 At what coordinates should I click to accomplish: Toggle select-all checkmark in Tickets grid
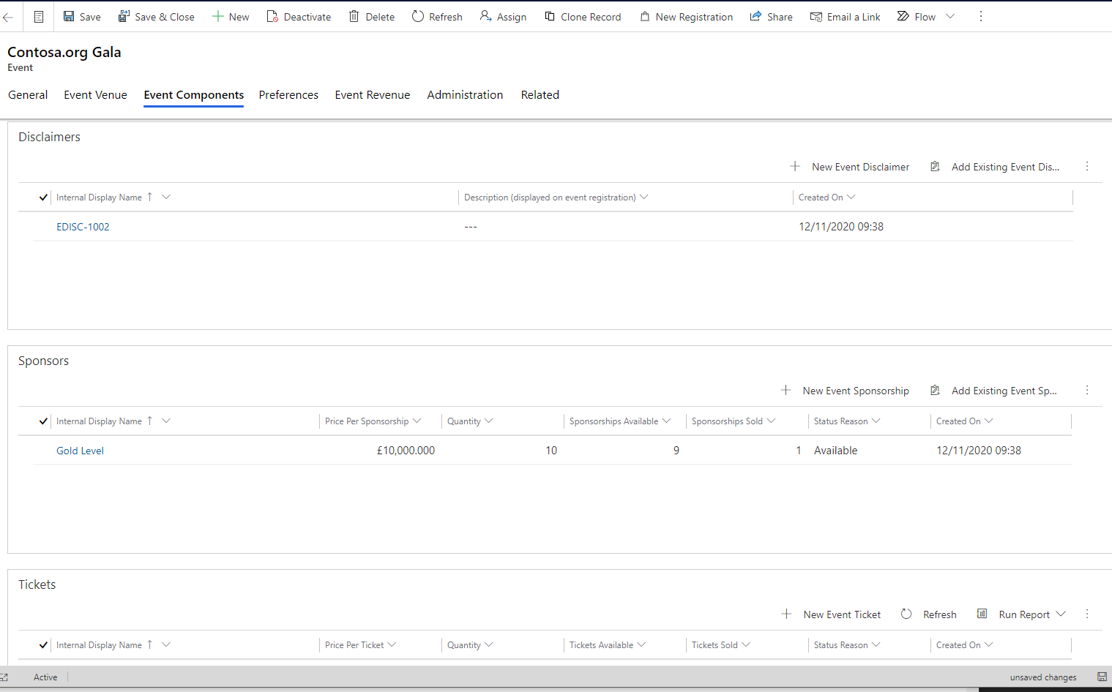[x=43, y=645]
